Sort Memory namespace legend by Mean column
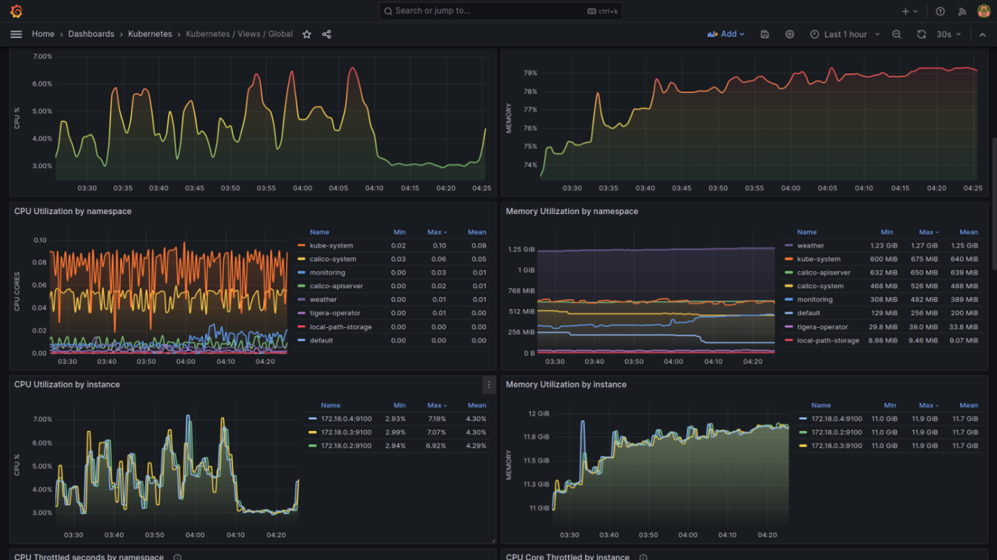The width and height of the screenshot is (997, 560). (969, 232)
